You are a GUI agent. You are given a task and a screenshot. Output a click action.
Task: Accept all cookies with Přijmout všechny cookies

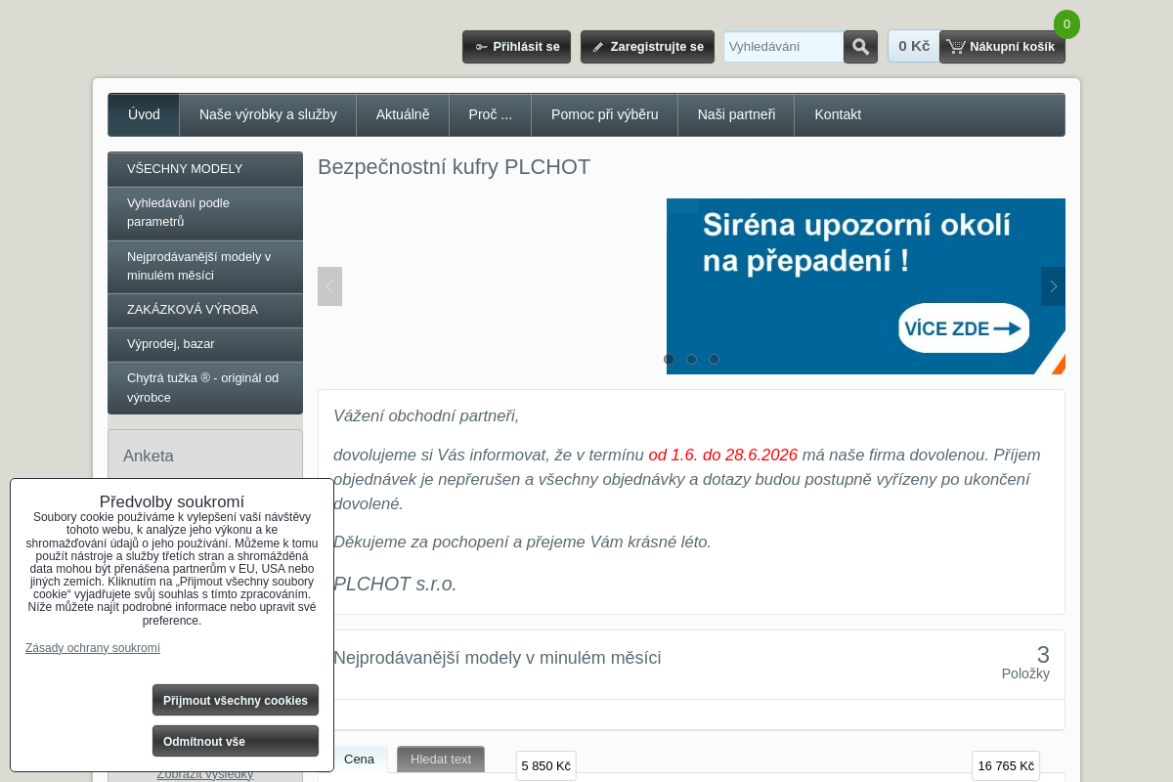[236, 700]
